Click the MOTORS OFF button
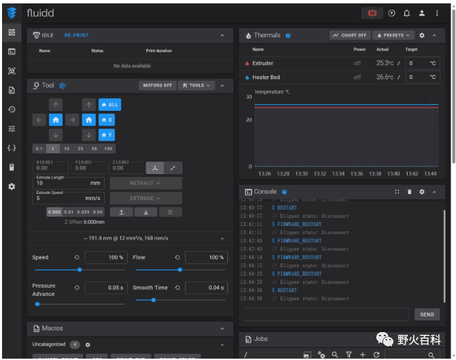 (x=157, y=86)
